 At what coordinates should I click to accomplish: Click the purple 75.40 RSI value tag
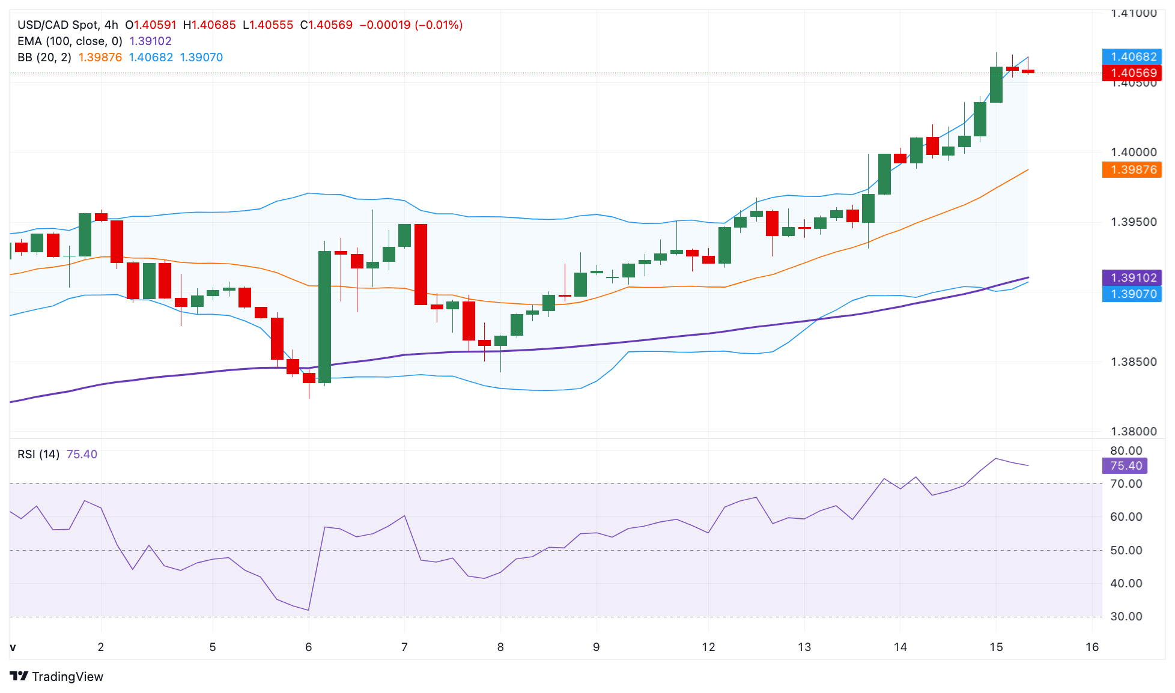1125,465
